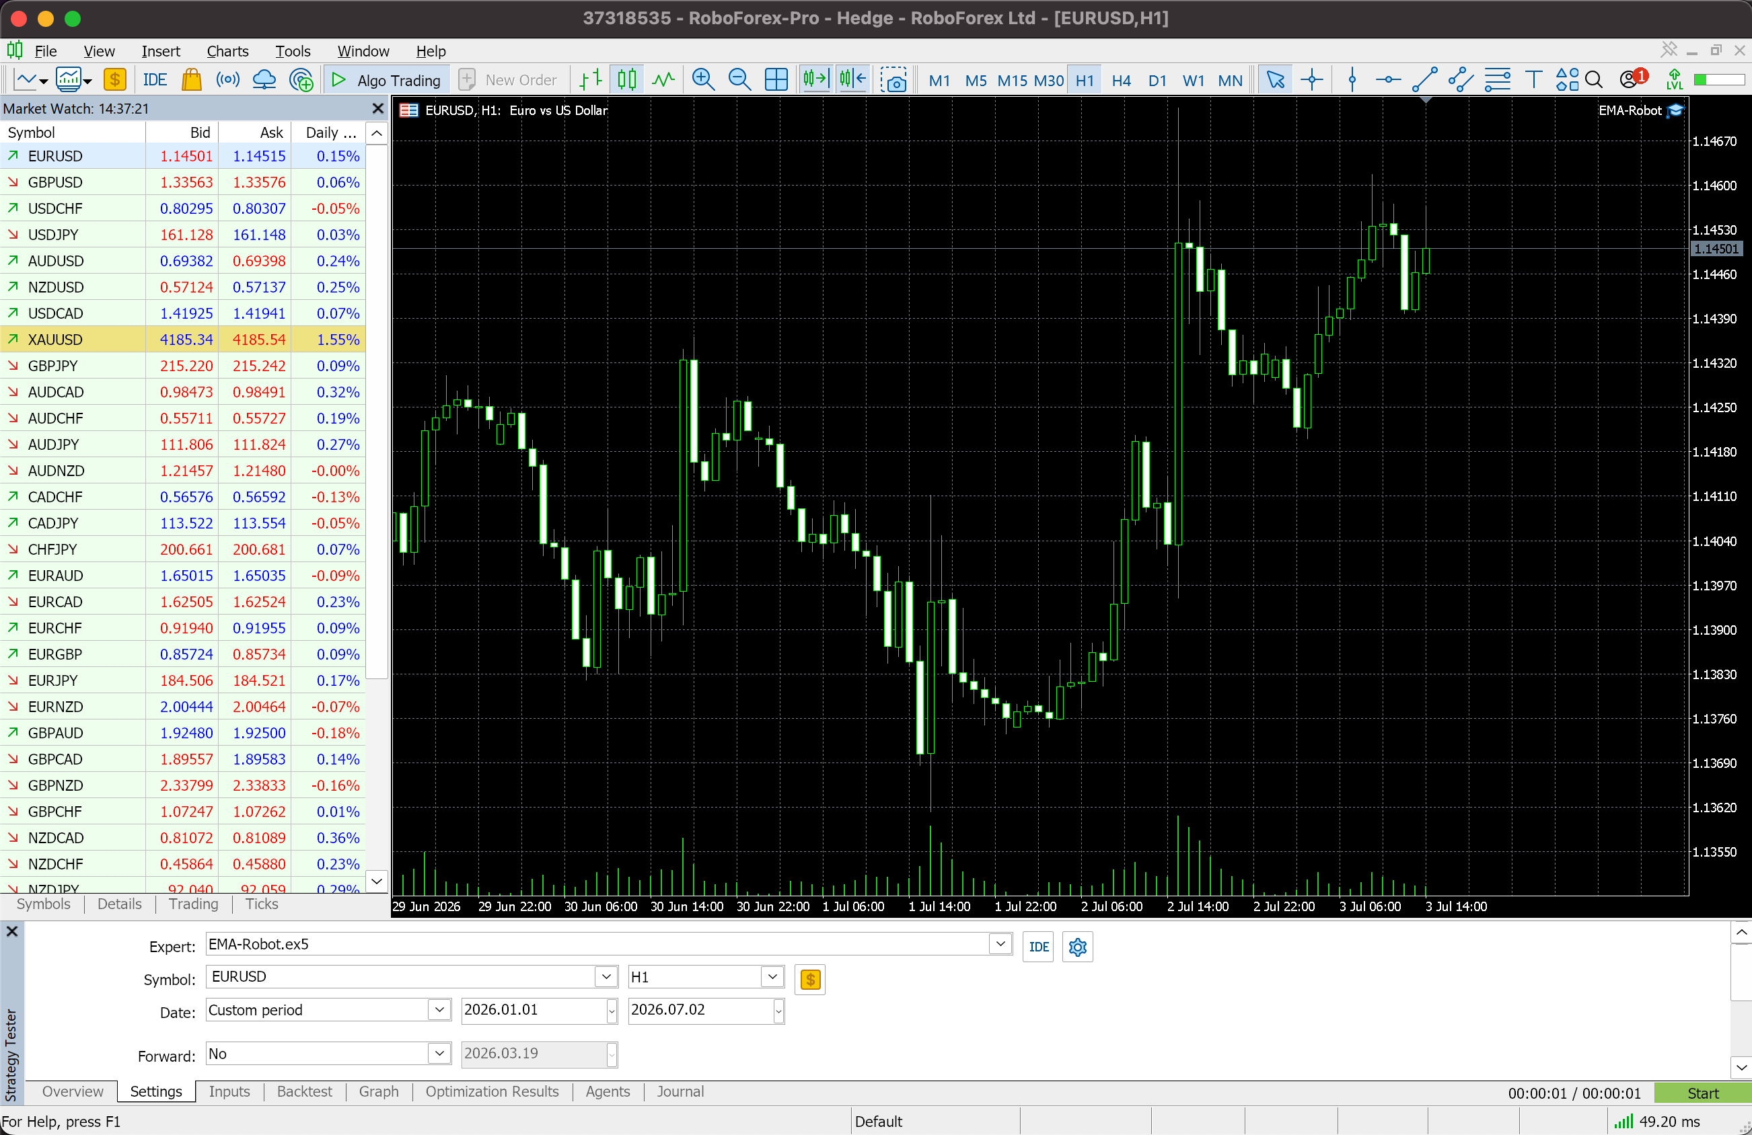Tile chart windows with grid icon
This screenshot has height=1135, width=1752.
[x=776, y=79]
